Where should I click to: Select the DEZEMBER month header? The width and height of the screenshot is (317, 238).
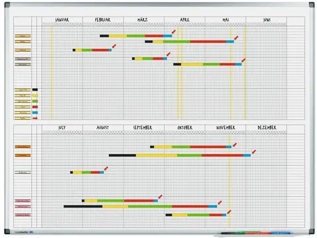(267, 128)
